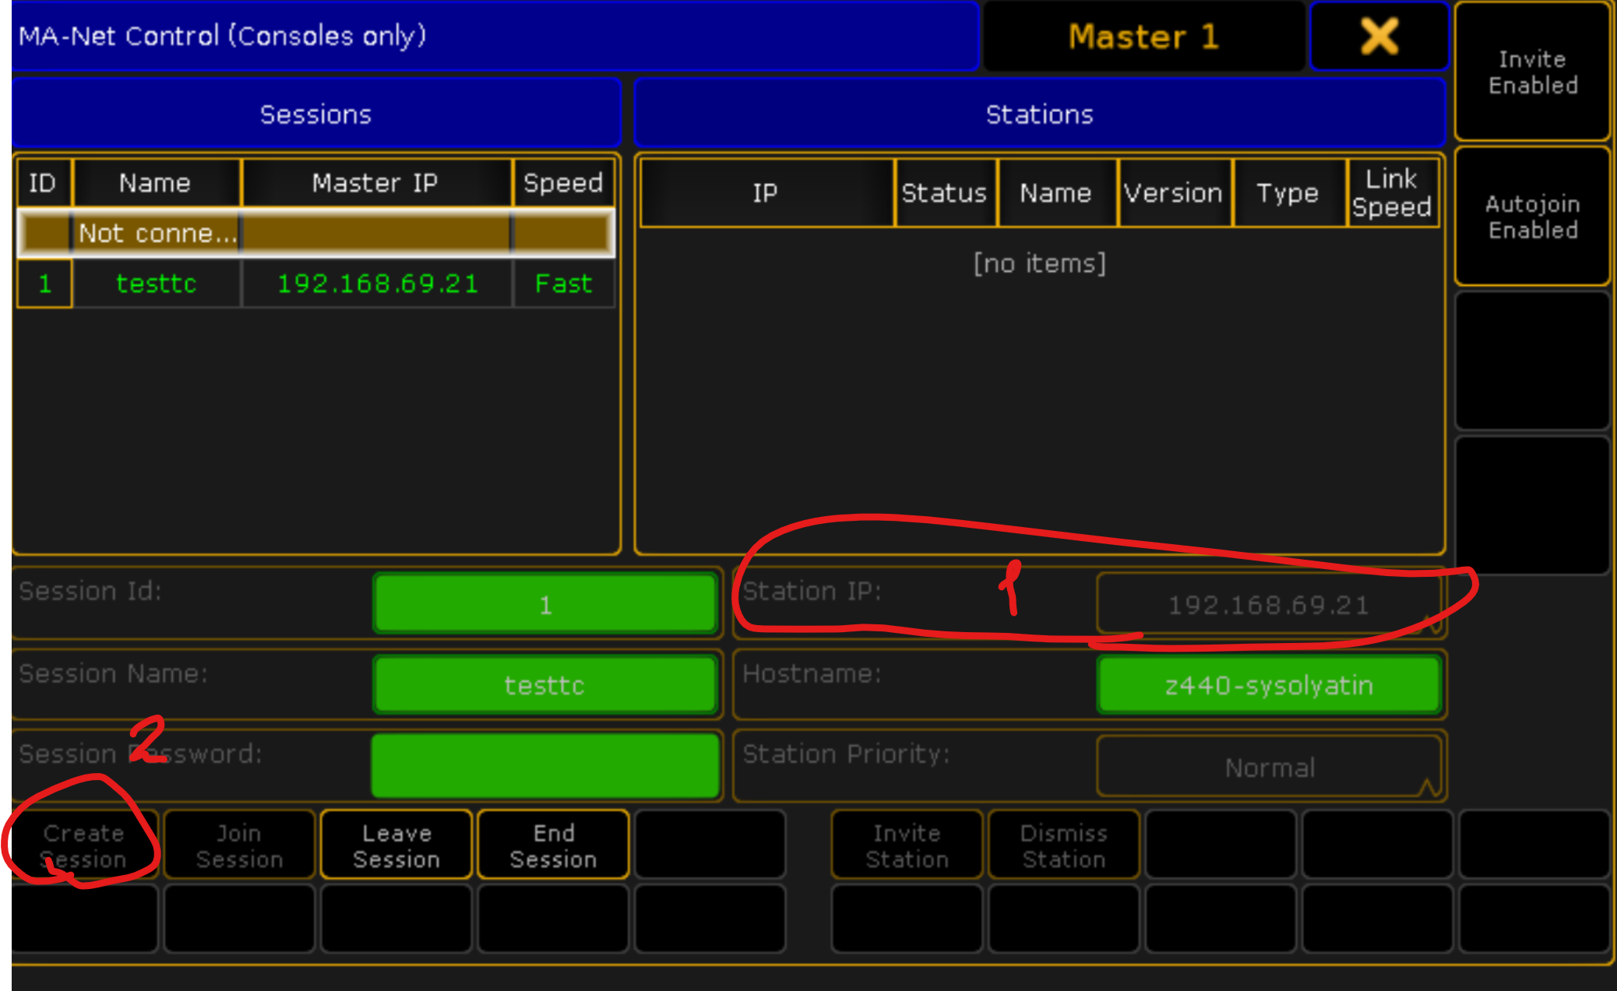Click the Master IP cell 192.168.69.21
This screenshot has height=991, width=1617.
378,283
